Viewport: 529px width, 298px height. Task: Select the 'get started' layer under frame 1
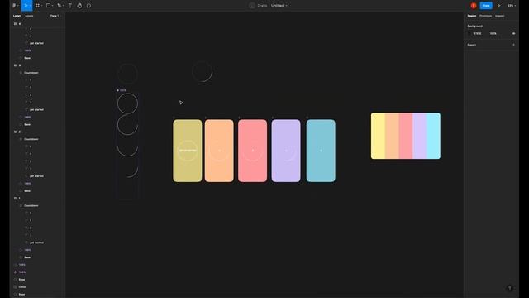(36, 243)
